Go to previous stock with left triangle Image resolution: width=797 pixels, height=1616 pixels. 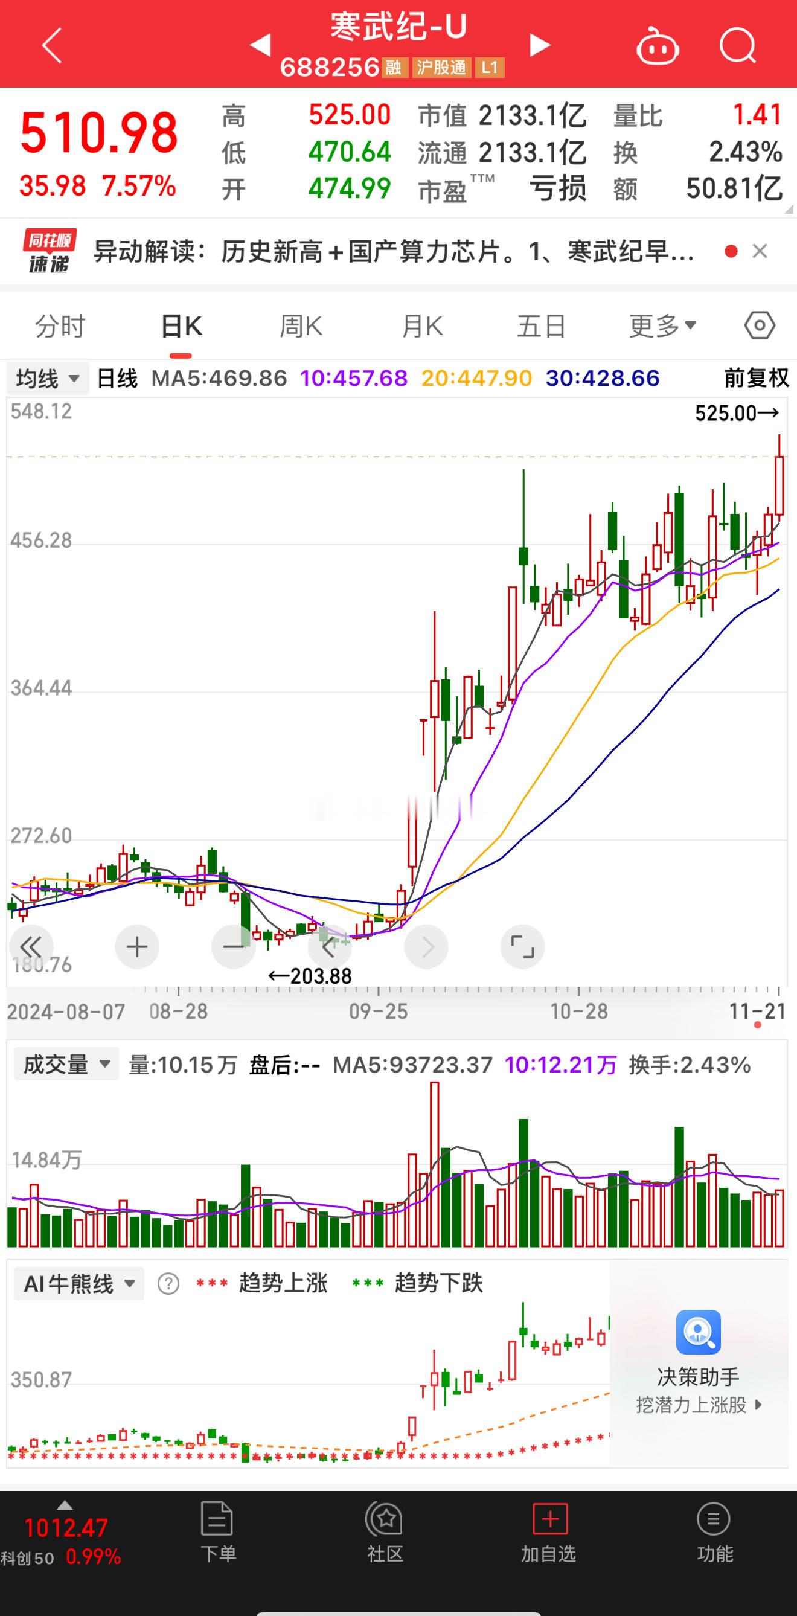click(x=260, y=45)
